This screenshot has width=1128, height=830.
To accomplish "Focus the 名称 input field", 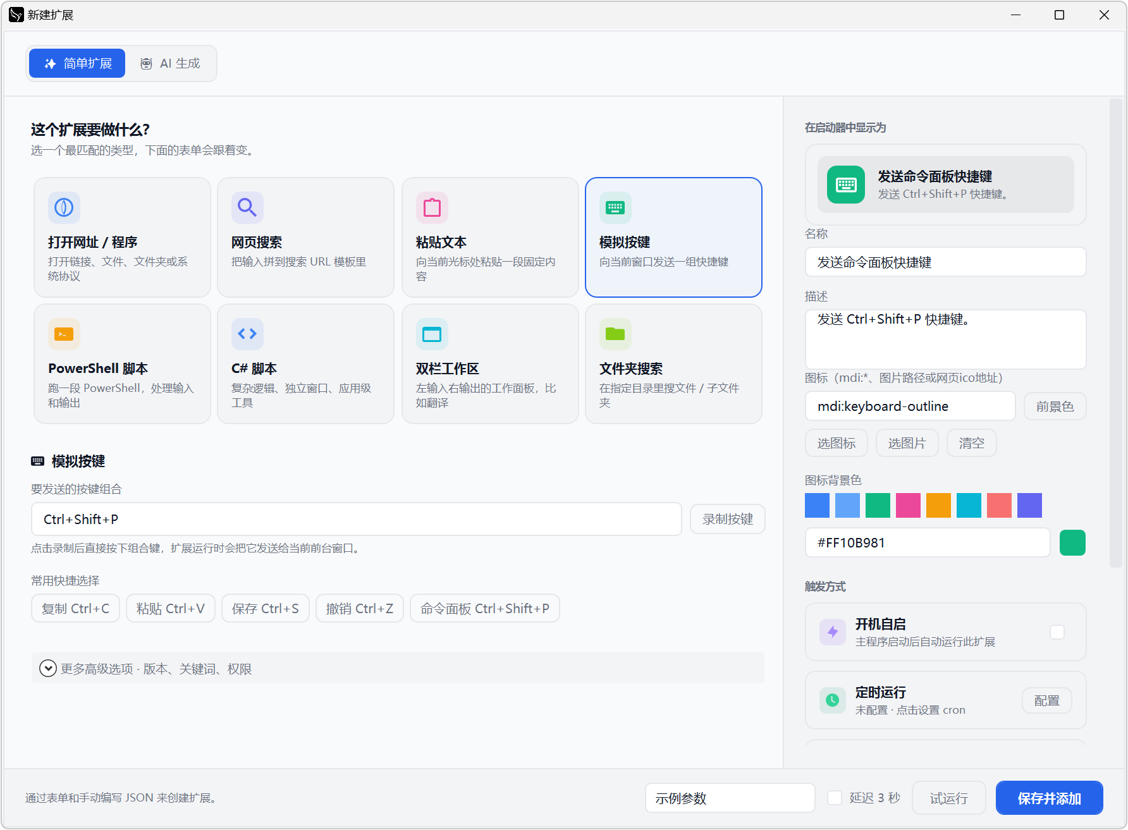I will (x=946, y=262).
